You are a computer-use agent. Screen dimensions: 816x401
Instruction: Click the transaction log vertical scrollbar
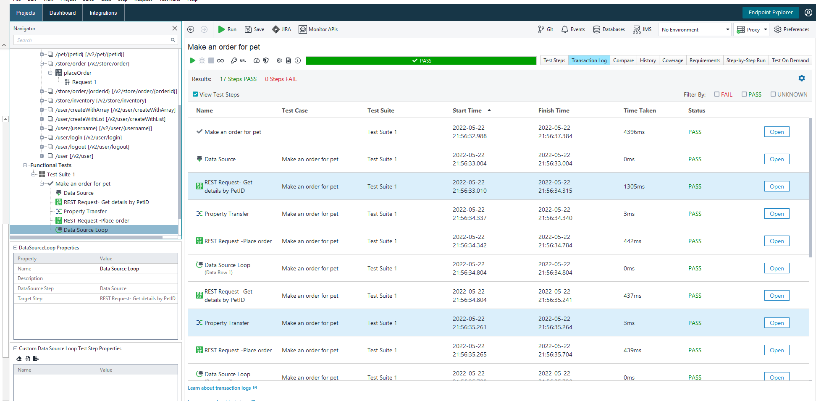pos(811,187)
